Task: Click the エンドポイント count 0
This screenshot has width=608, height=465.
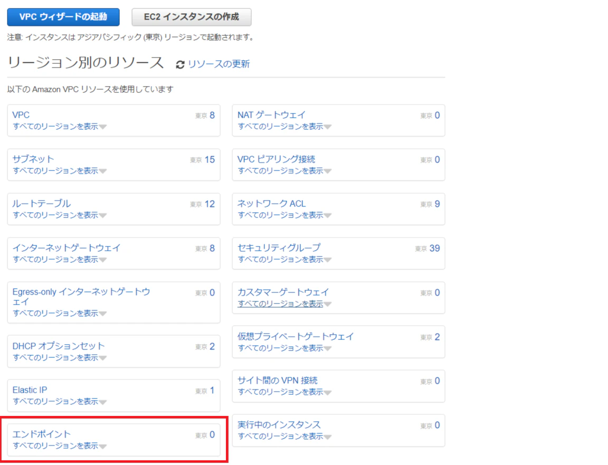Action: coord(212,434)
